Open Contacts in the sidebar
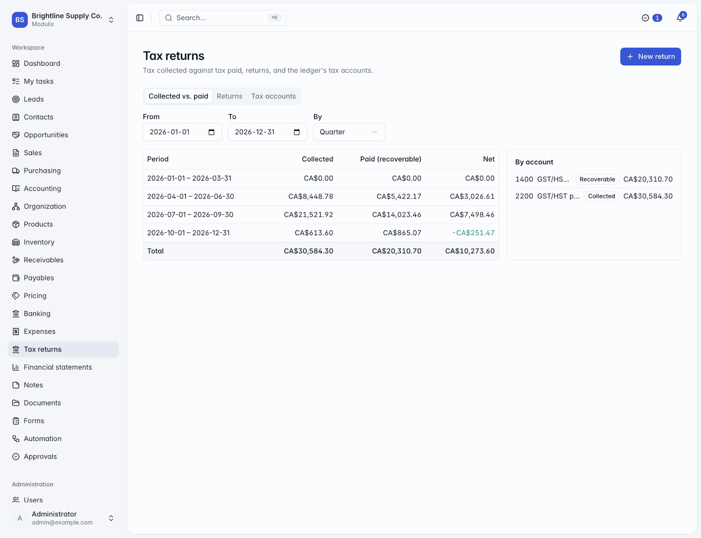Screen dimensions: 701x538 pos(64,117)
